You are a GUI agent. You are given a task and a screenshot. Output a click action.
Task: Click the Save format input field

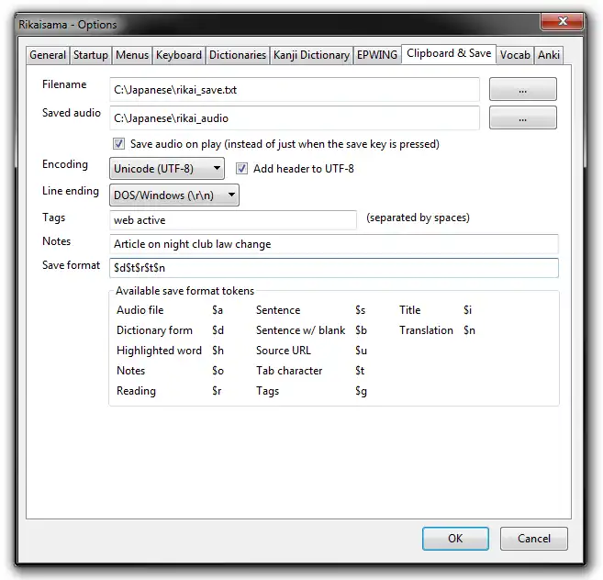pyautogui.click(x=334, y=268)
